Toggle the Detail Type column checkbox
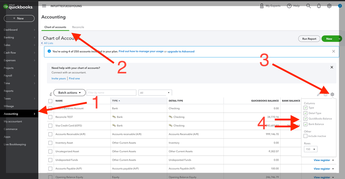Viewport: 345px width, 179px height. (305, 113)
